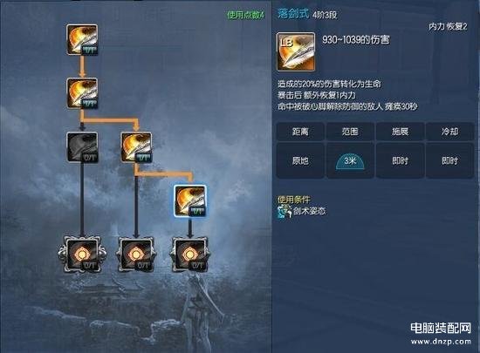Screen dimensions: 480x353
Task: Click the 使用条件 heading
Action: [293, 200]
